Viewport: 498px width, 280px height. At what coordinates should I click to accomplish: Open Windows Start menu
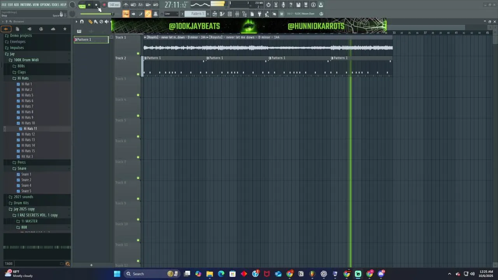point(117,274)
